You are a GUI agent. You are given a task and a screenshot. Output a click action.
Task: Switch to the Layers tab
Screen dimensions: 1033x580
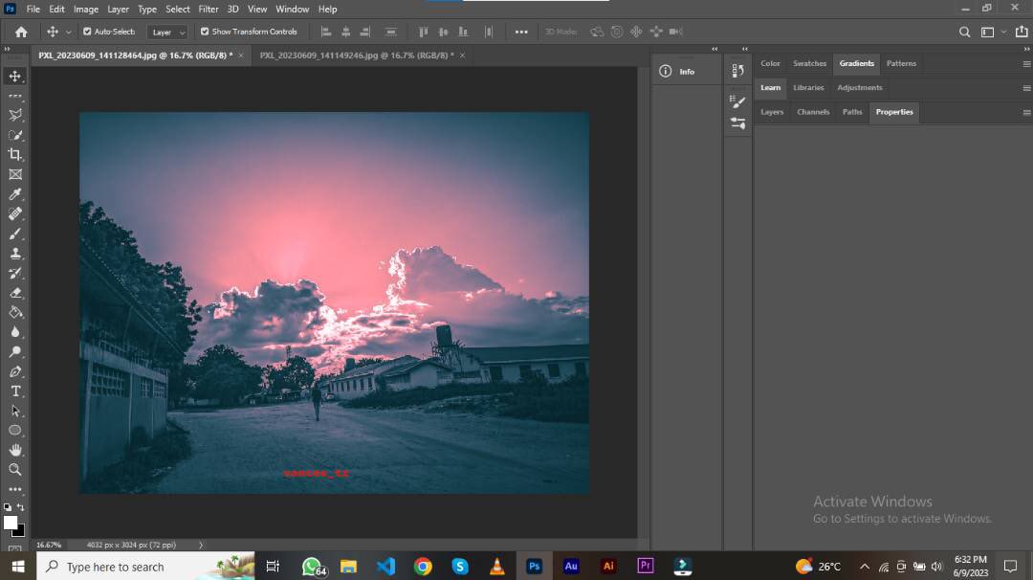coord(772,112)
